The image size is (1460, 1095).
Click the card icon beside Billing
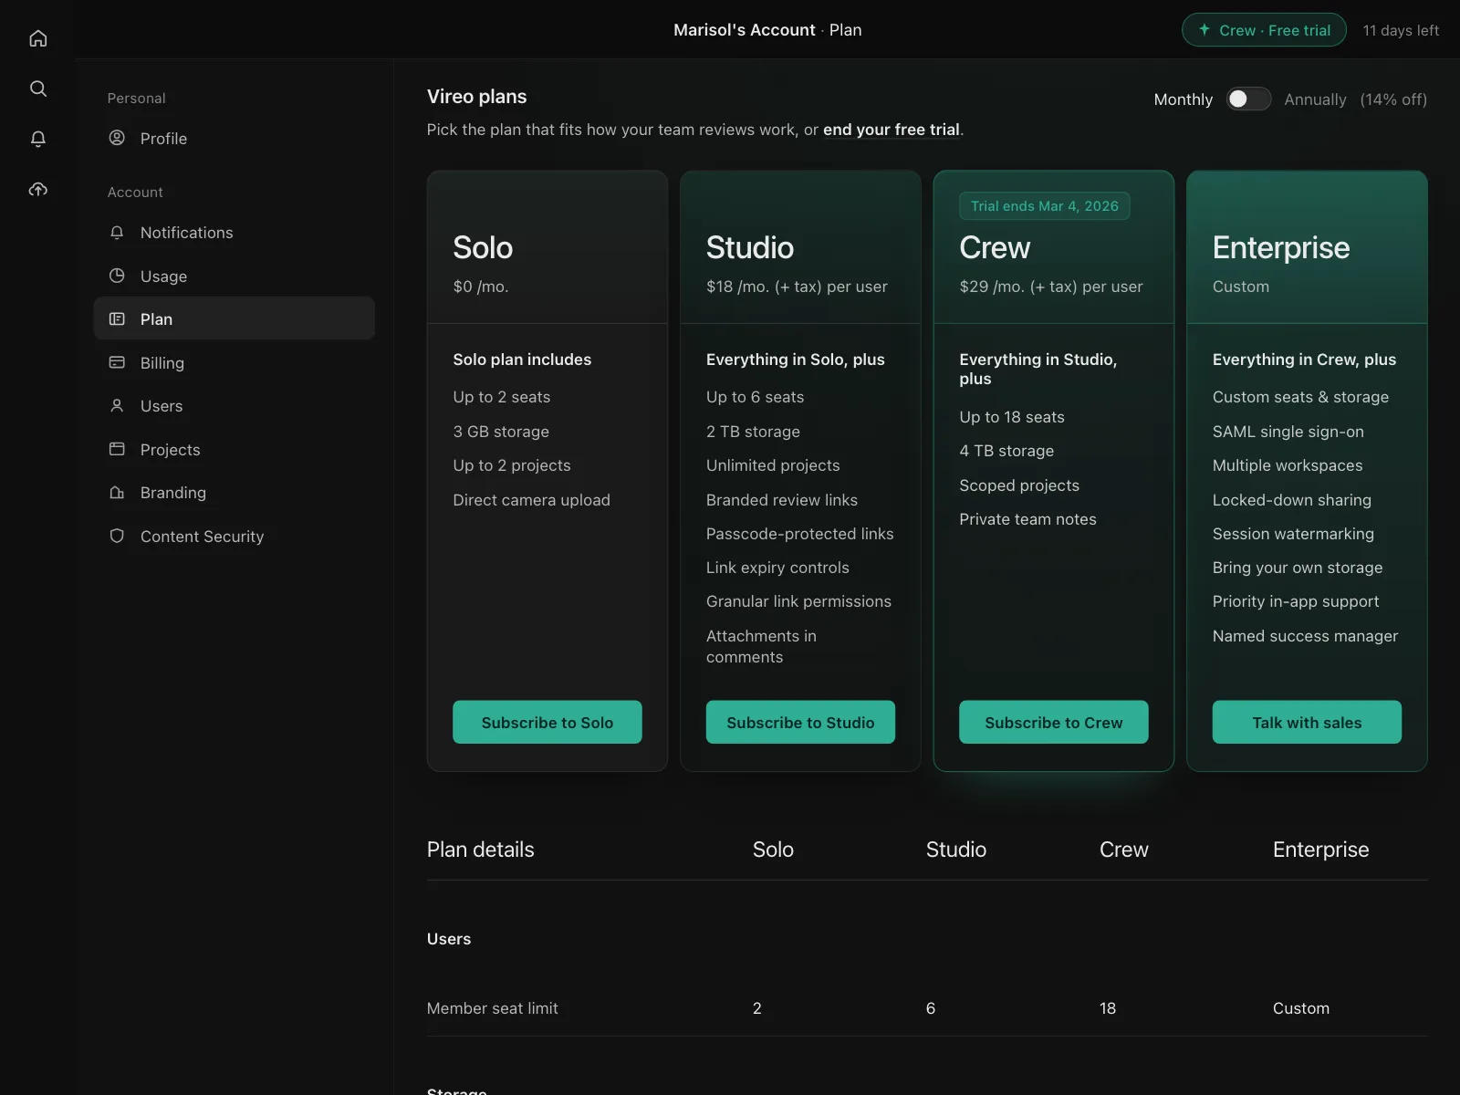[117, 362]
